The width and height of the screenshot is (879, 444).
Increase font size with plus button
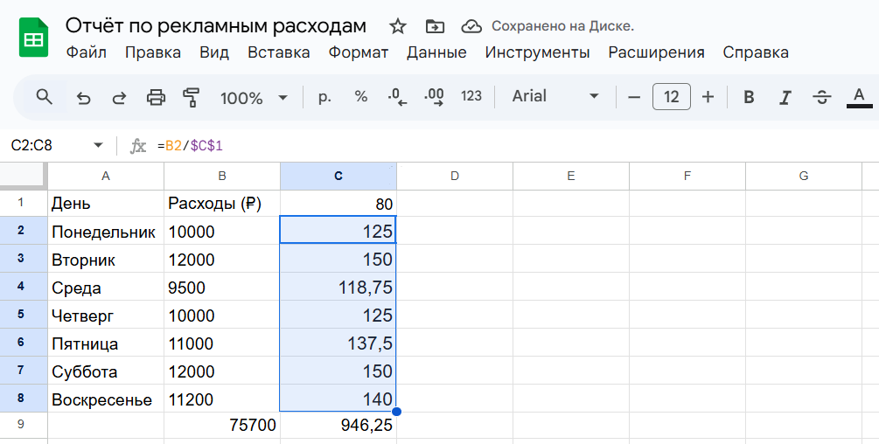(x=708, y=96)
